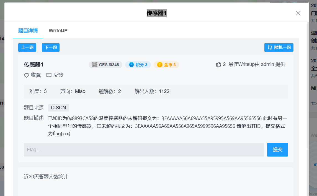Give a thumbs-up to this challenge

pyautogui.click(x=218, y=64)
